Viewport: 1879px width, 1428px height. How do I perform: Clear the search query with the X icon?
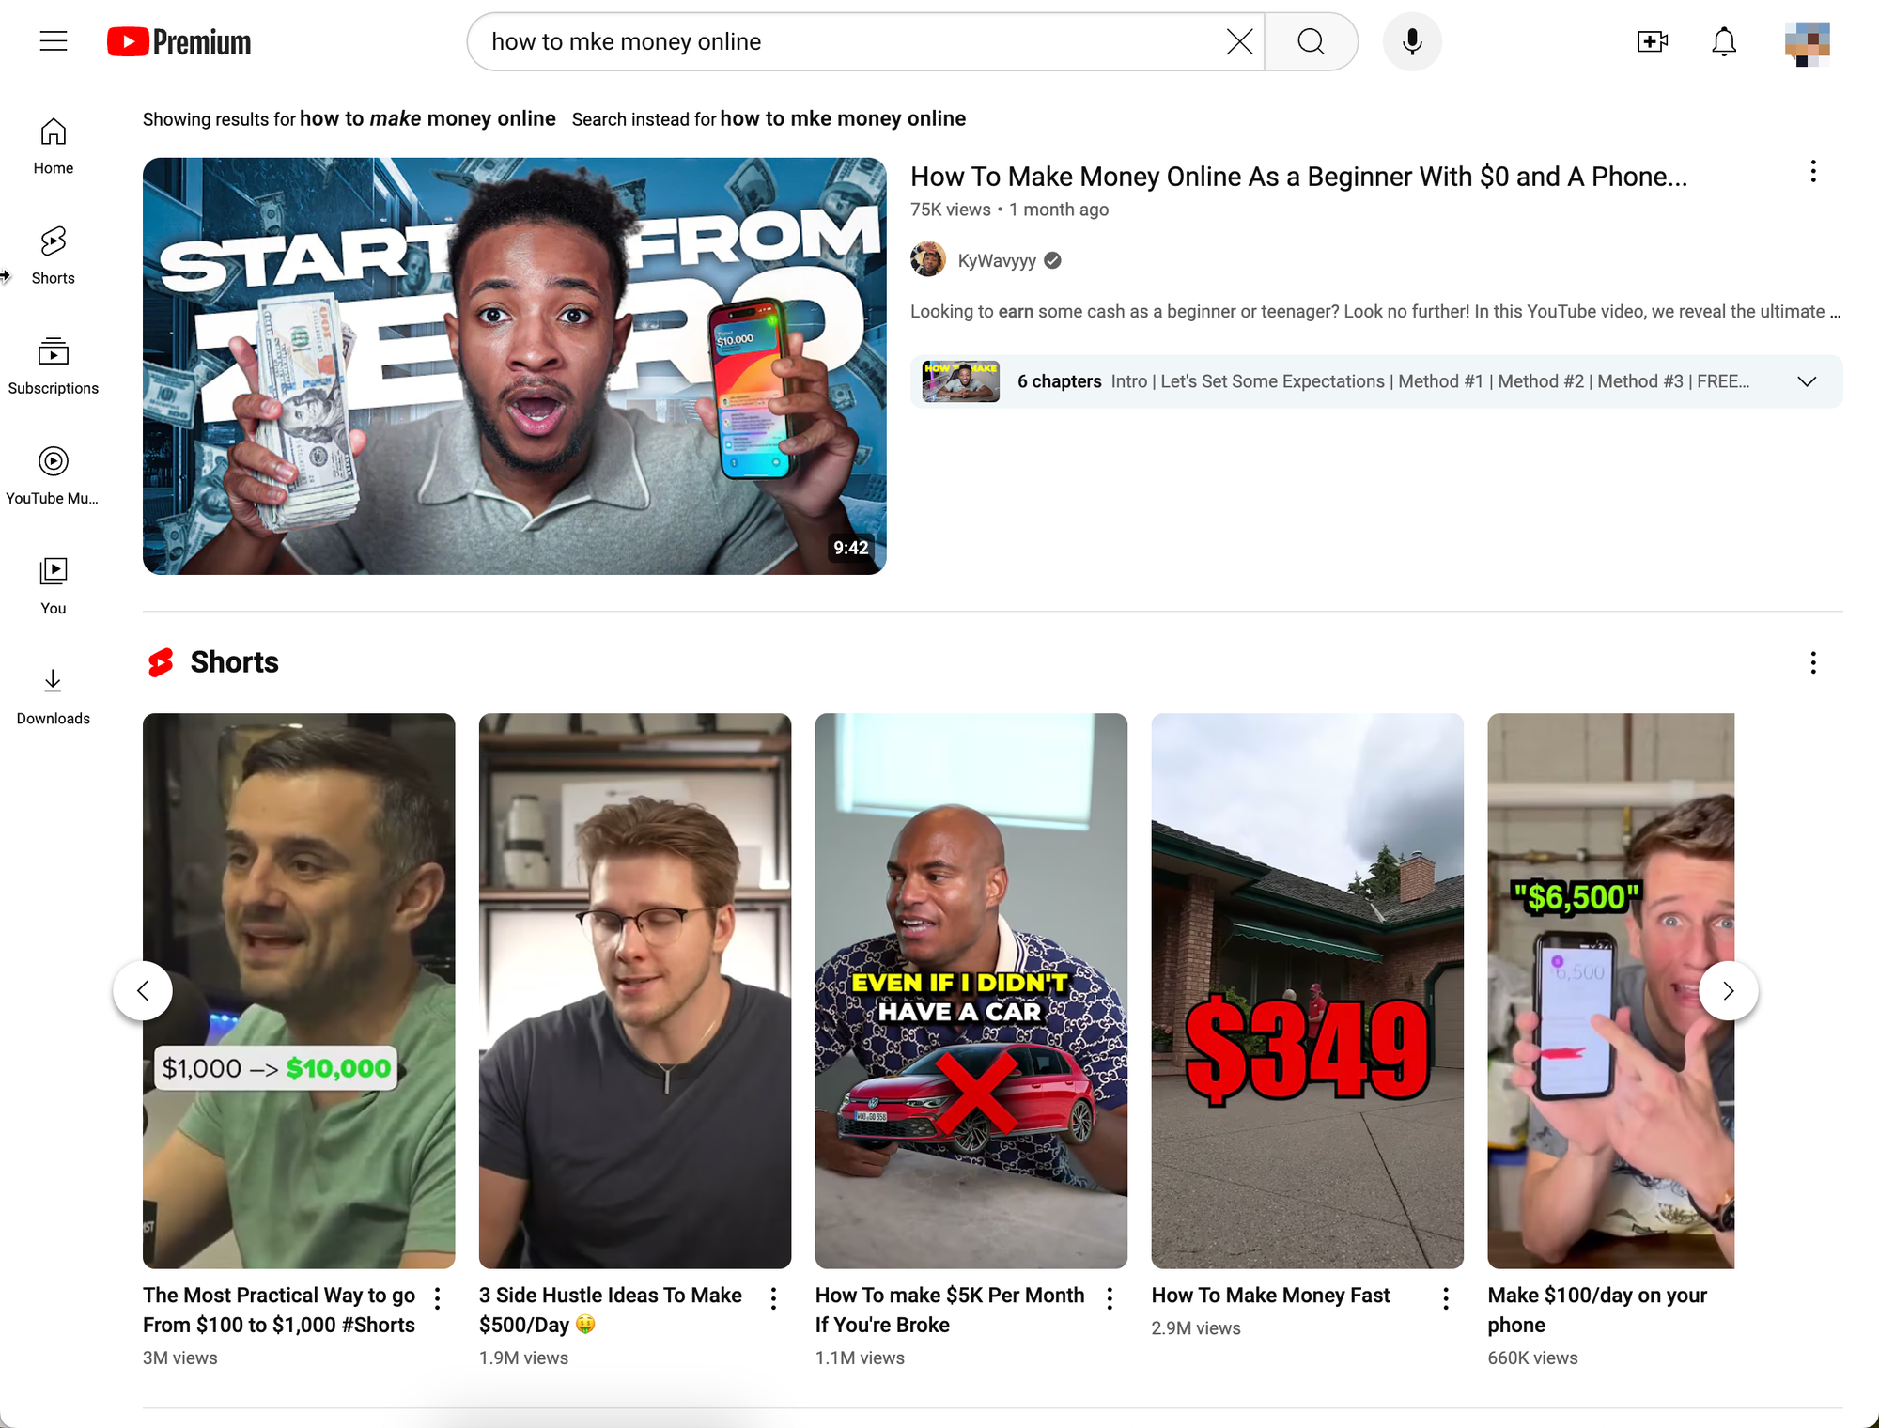tap(1239, 41)
